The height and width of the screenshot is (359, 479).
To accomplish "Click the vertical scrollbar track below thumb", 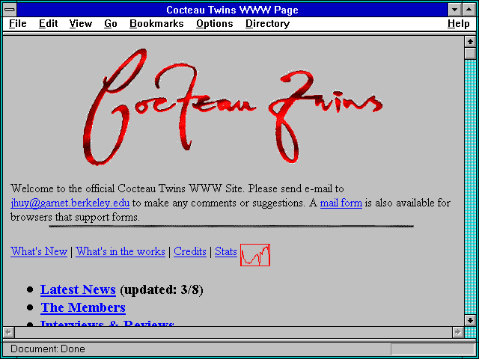I will tap(471, 187).
